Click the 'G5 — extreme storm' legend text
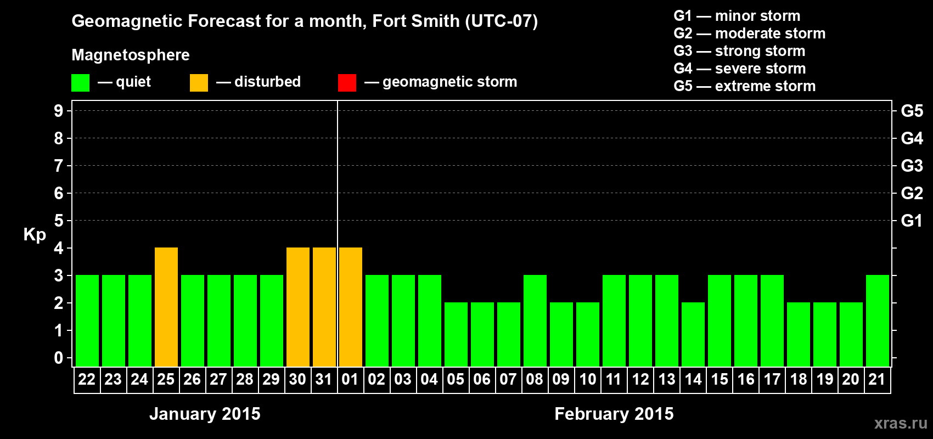 coord(745,86)
